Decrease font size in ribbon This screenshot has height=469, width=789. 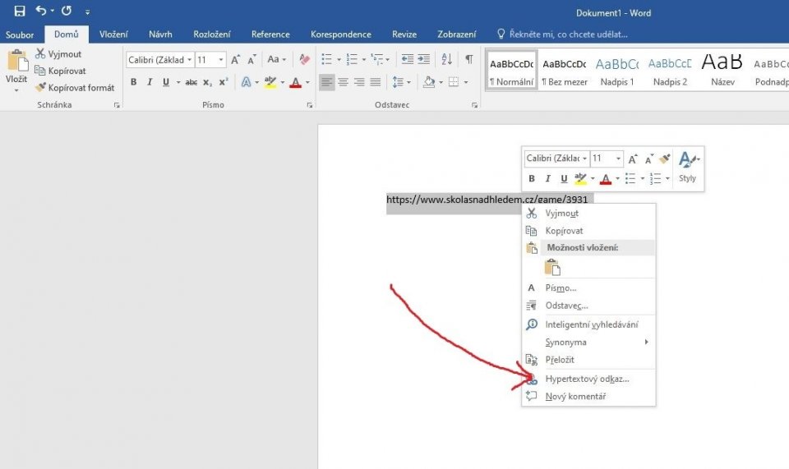251,60
